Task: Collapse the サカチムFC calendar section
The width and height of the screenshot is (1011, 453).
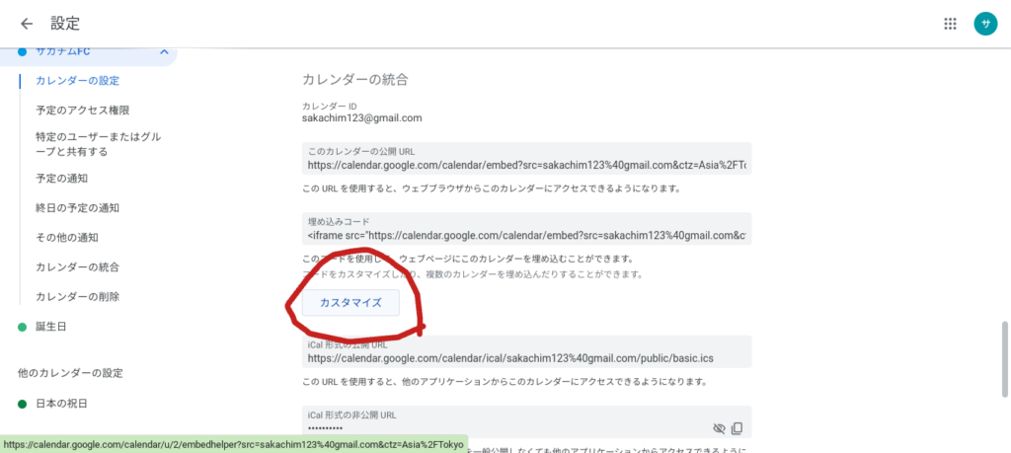Action: tap(163, 51)
